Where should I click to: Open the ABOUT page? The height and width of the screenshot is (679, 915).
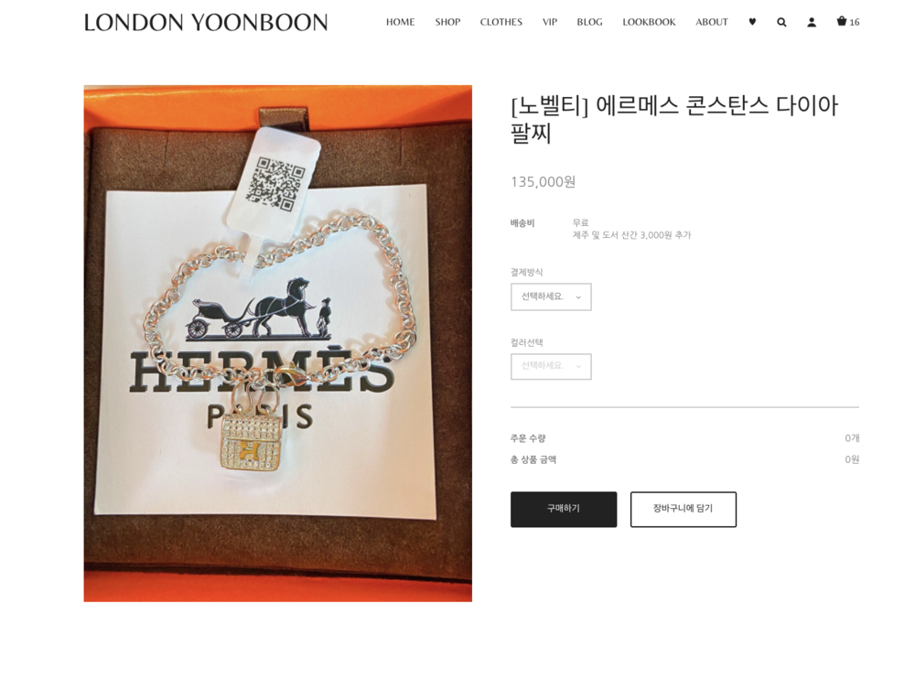tap(711, 22)
